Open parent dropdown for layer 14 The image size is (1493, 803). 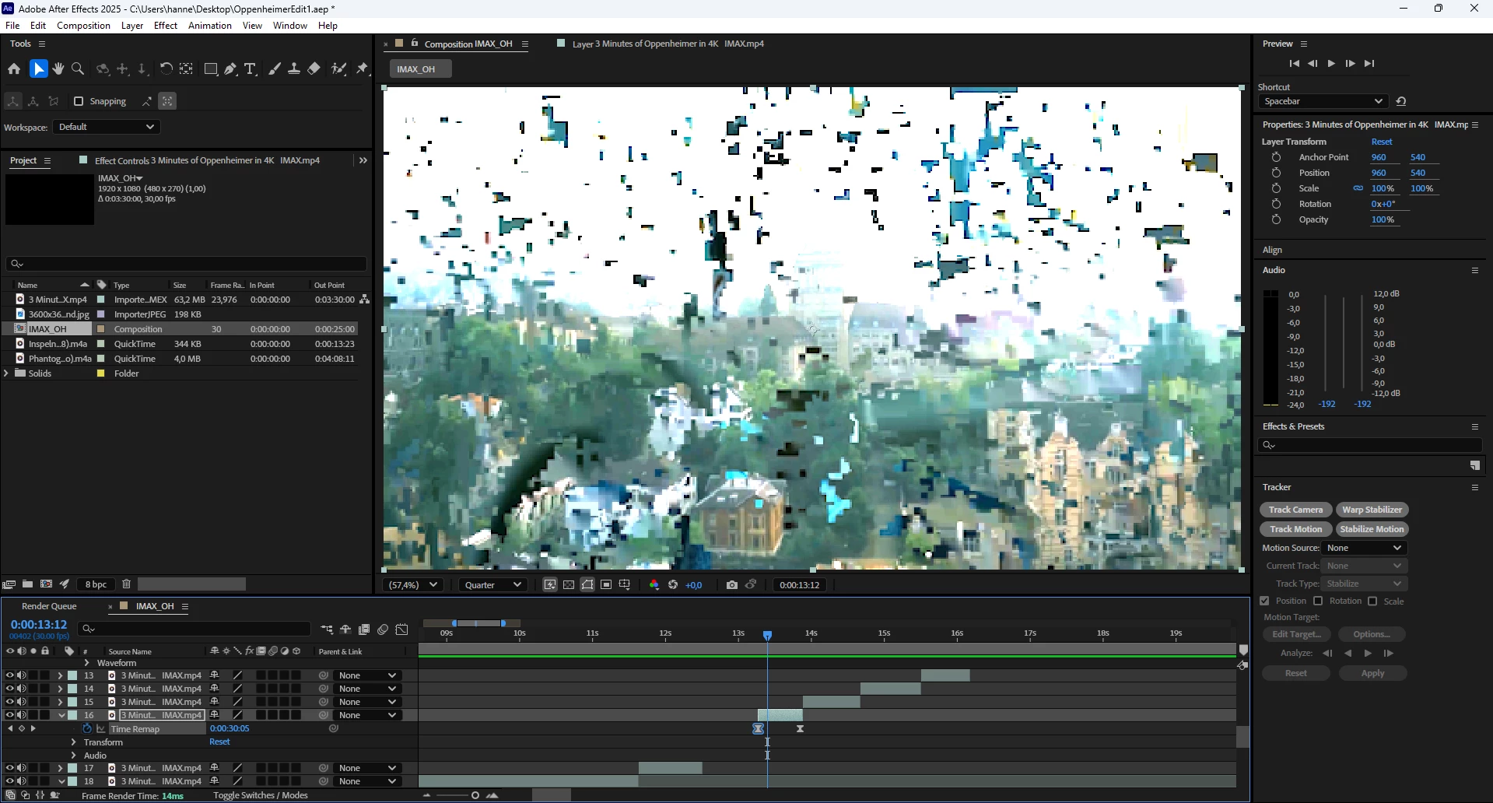coord(367,689)
